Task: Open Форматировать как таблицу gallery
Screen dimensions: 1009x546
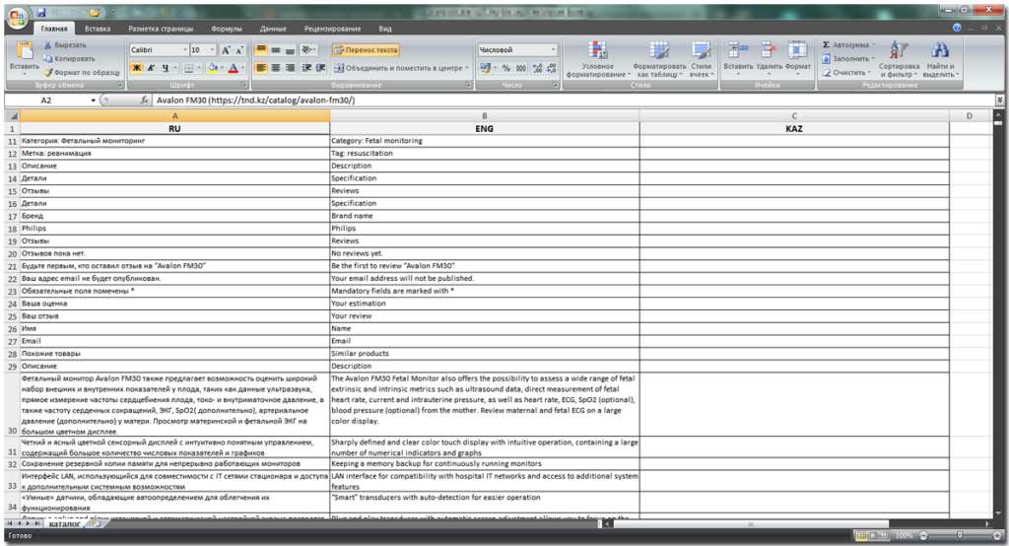Action: pos(659,59)
